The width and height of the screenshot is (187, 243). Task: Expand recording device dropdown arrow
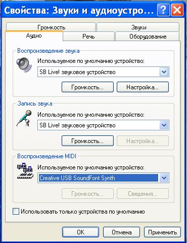(164, 125)
